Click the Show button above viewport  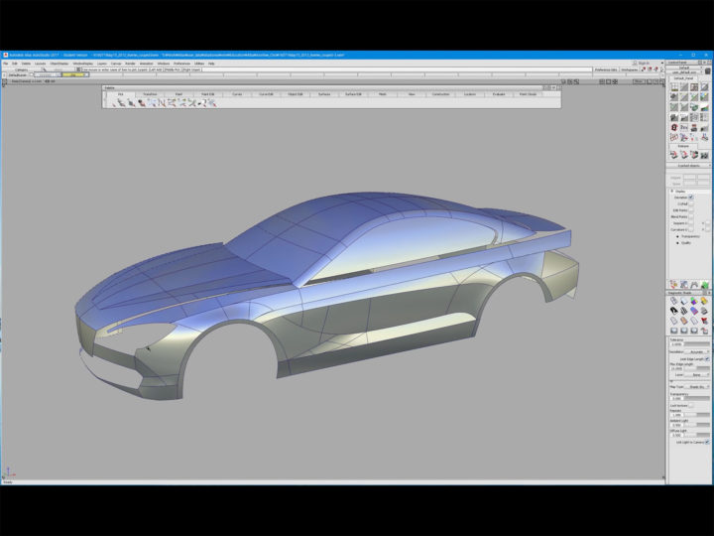click(x=639, y=81)
